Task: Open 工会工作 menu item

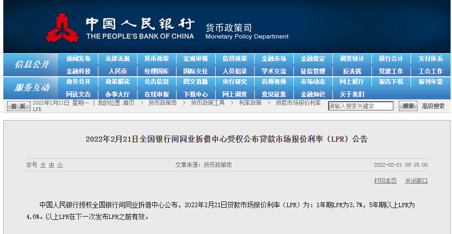Action: pyautogui.click(x=431, y=71)
